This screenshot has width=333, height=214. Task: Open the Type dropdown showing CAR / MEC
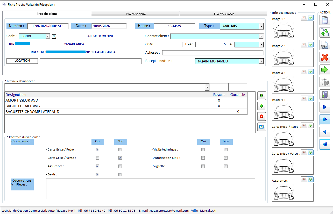tap(261, 26)
